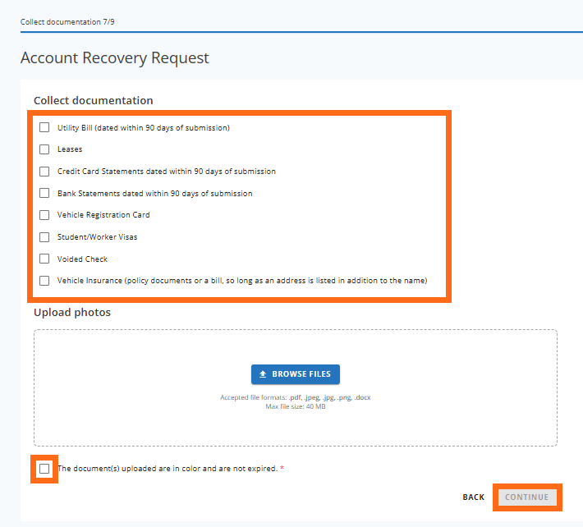Select the Credit Card Statements checkbox
Image resolution: width=583 pixels, height=527 pixels.
click(44, 172)
